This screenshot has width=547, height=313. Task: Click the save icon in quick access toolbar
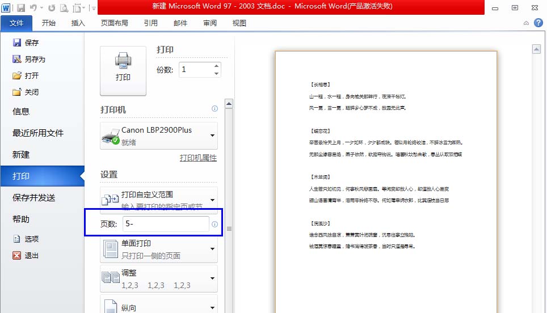point(21,8)
